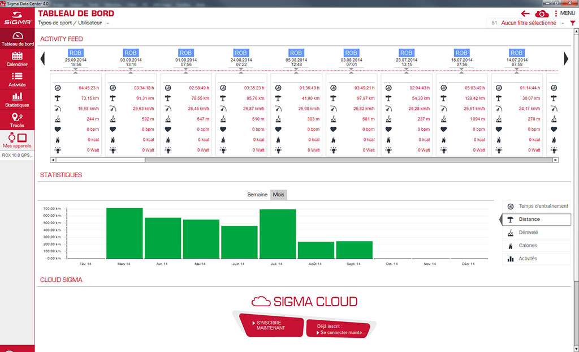Screen dimensions: 579x352
Task: Go to the Activités list
Action: coord(18,79)
